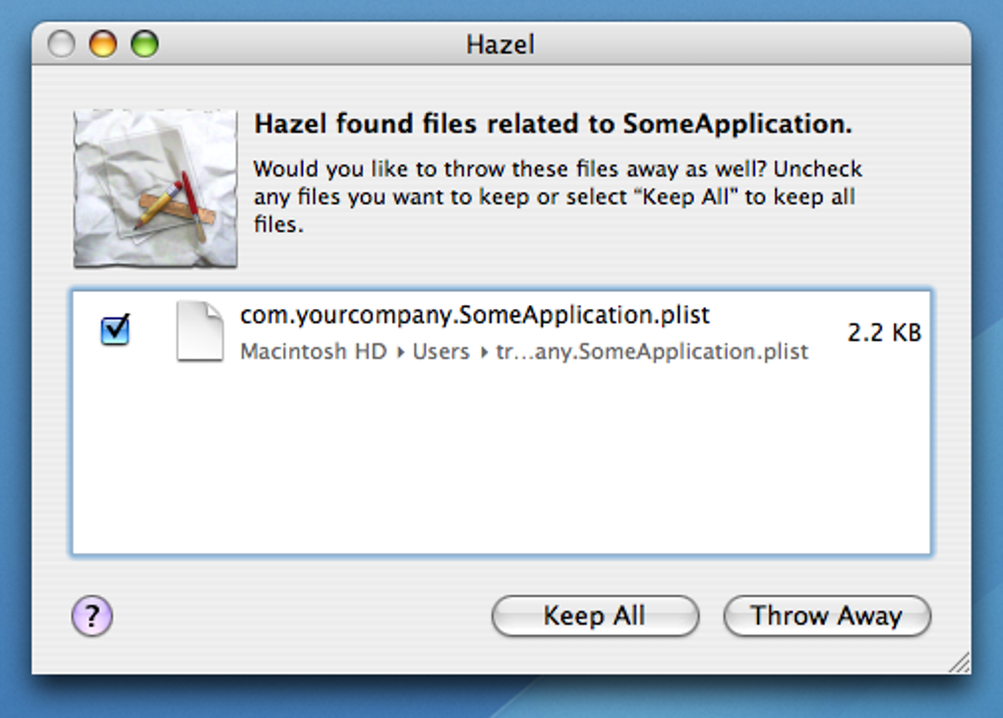Click the Hazel window title bar text
The height and width of the screenshot is (718, 1003).
point(501,44)
